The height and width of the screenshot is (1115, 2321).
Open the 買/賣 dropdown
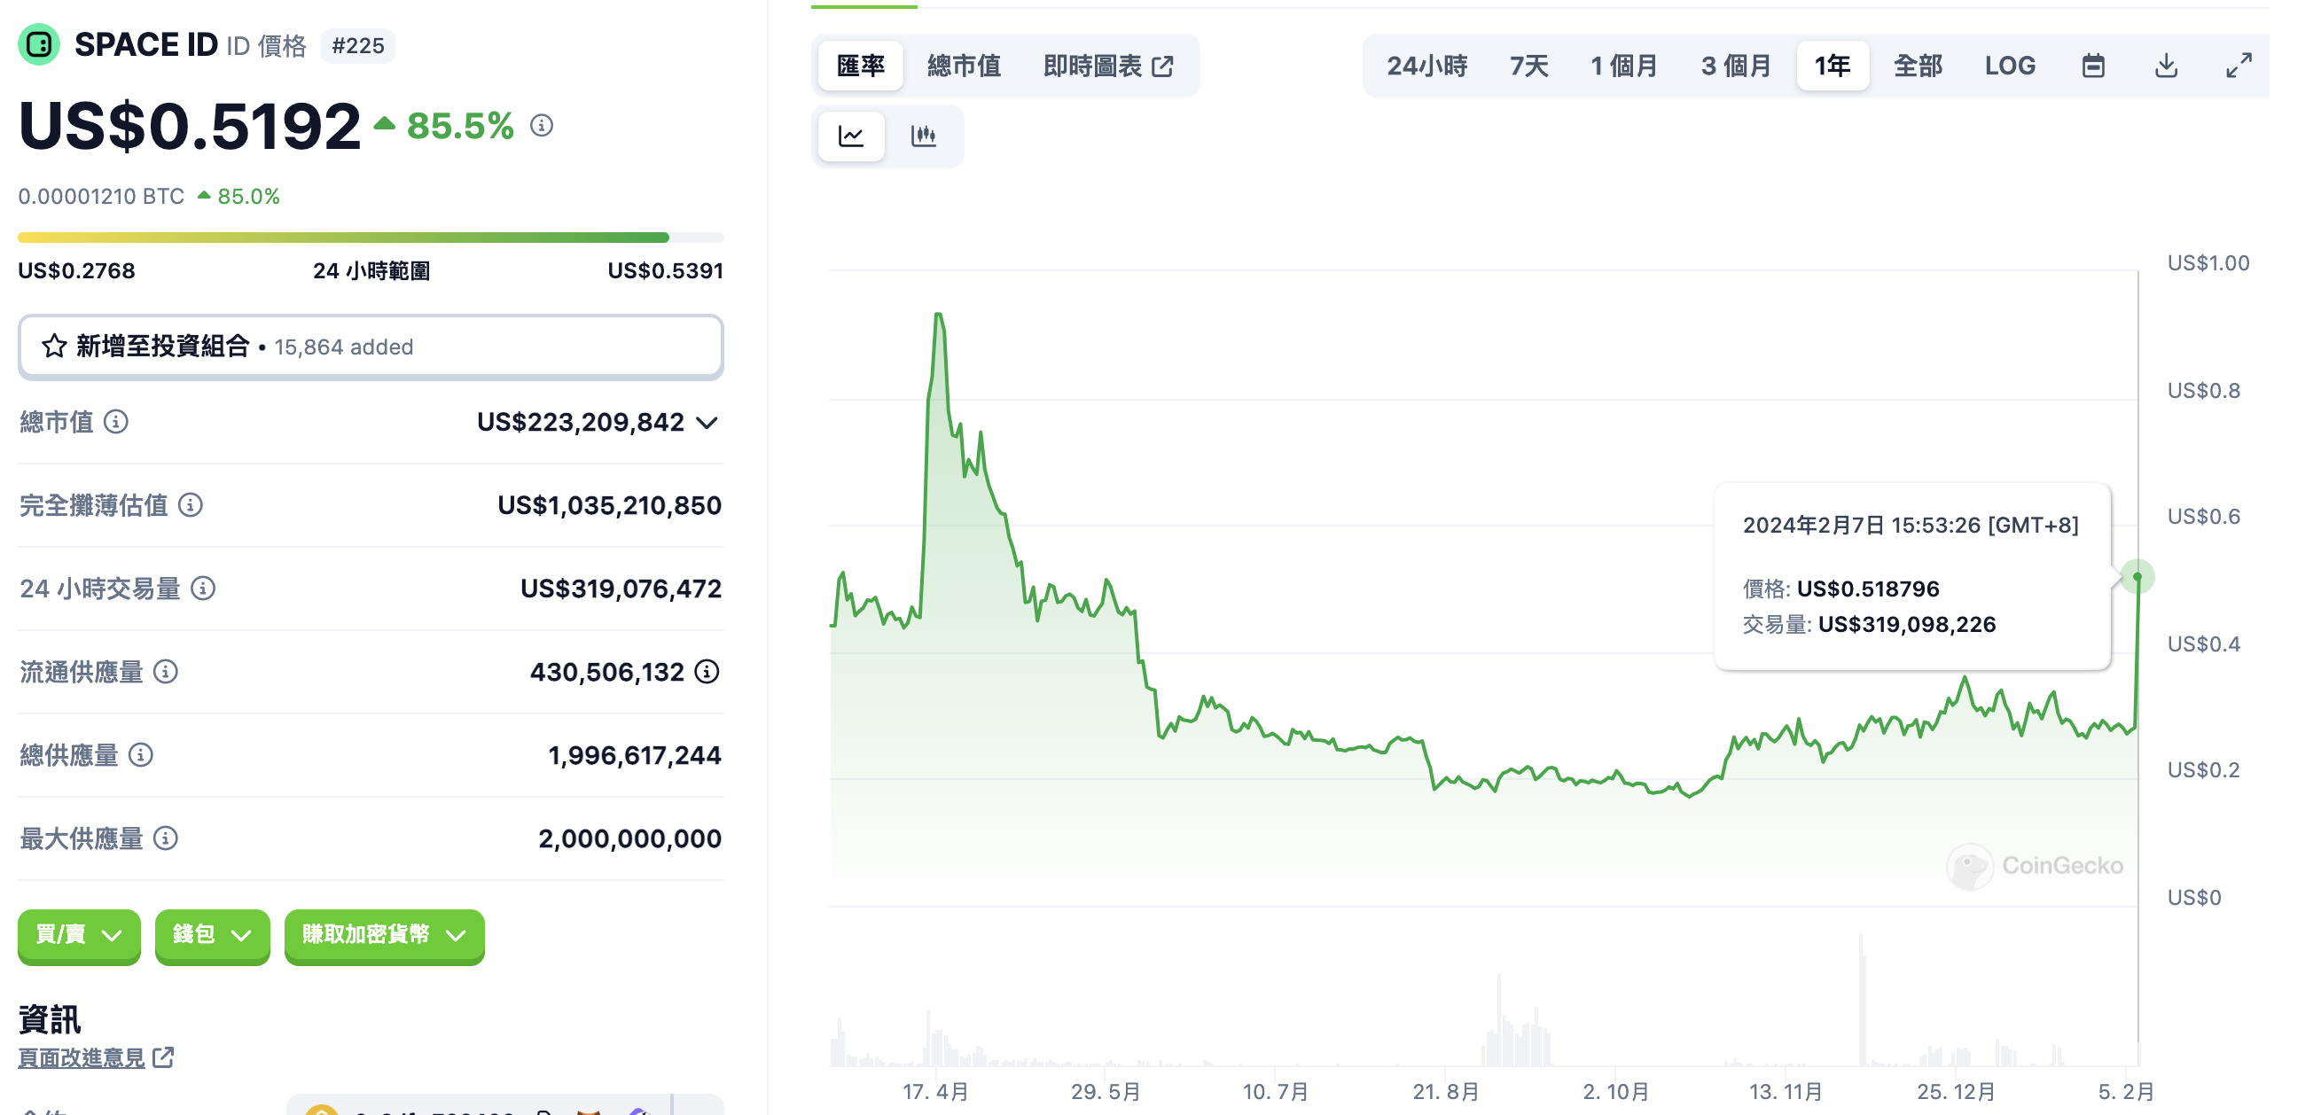click(x=79, y=935)
